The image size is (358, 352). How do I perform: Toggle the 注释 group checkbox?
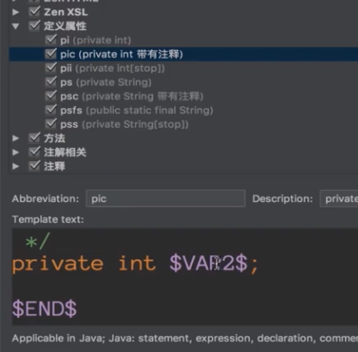[x=34, y=165]
